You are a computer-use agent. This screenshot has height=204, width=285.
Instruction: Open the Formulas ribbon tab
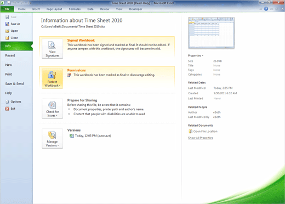pos(75,9)
